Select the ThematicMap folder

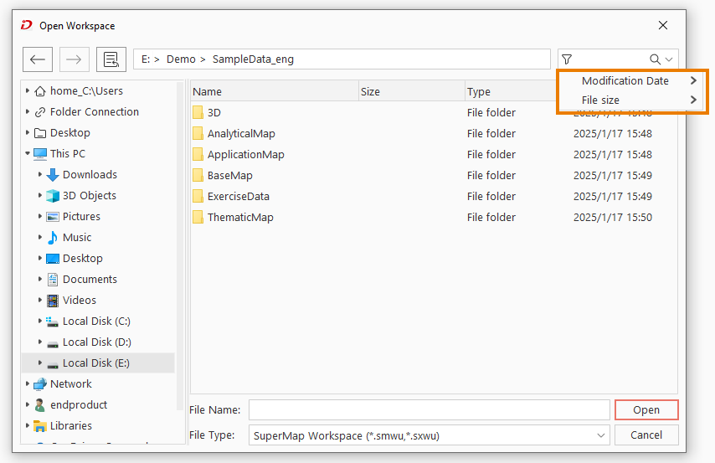(239, 218)
